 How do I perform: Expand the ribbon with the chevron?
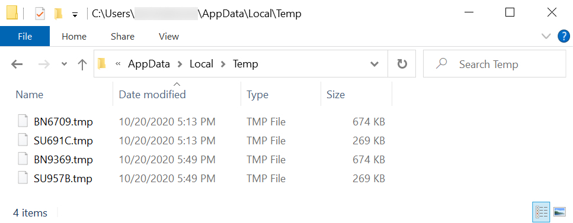click(546, 36)
